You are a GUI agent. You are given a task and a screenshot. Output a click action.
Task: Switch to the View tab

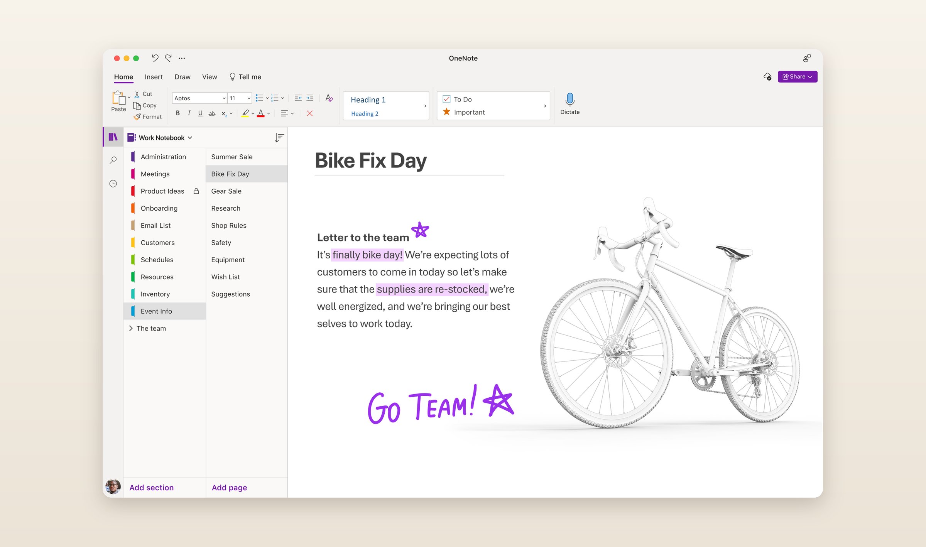[210, 77]
